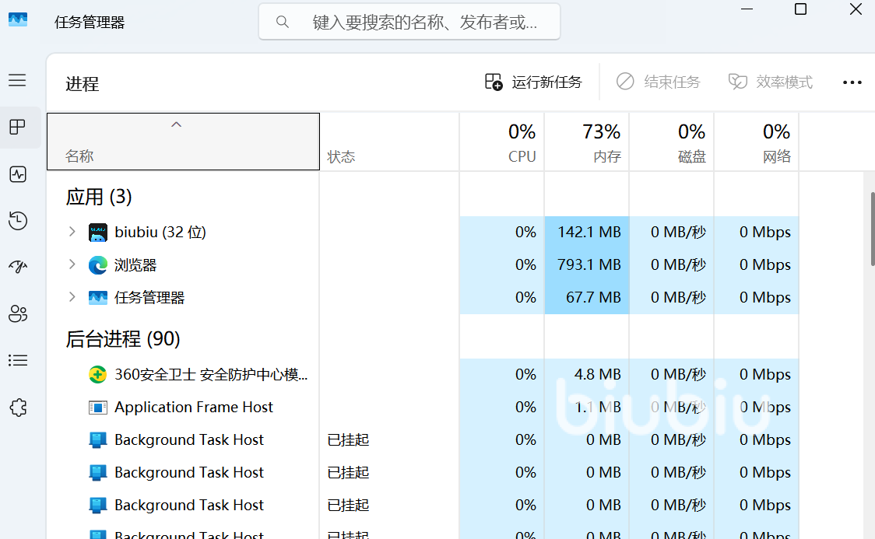Click the 结束任务 button
The image size is (875, 539).
(x=658, y=82)
